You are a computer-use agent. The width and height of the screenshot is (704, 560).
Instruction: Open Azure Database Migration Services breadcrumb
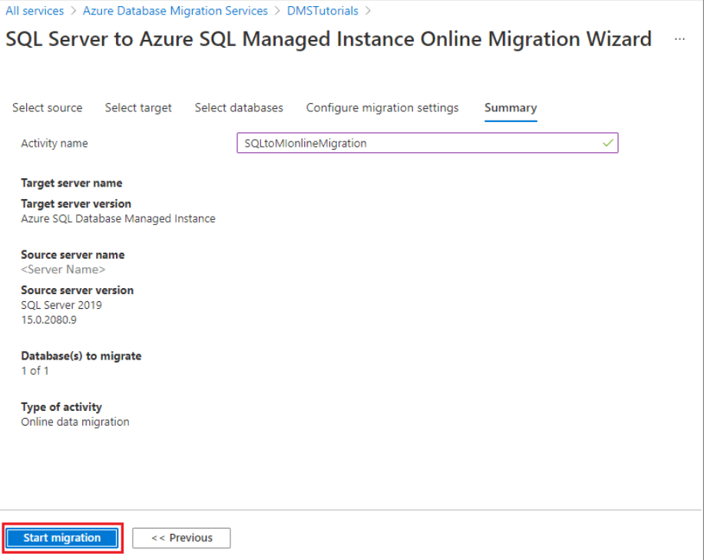(175, 11)
